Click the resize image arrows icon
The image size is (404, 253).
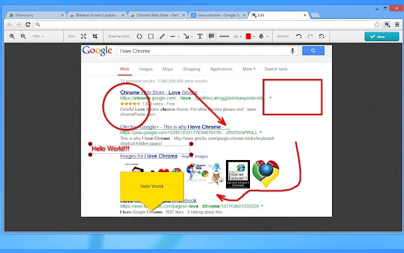tap(83, 37)
